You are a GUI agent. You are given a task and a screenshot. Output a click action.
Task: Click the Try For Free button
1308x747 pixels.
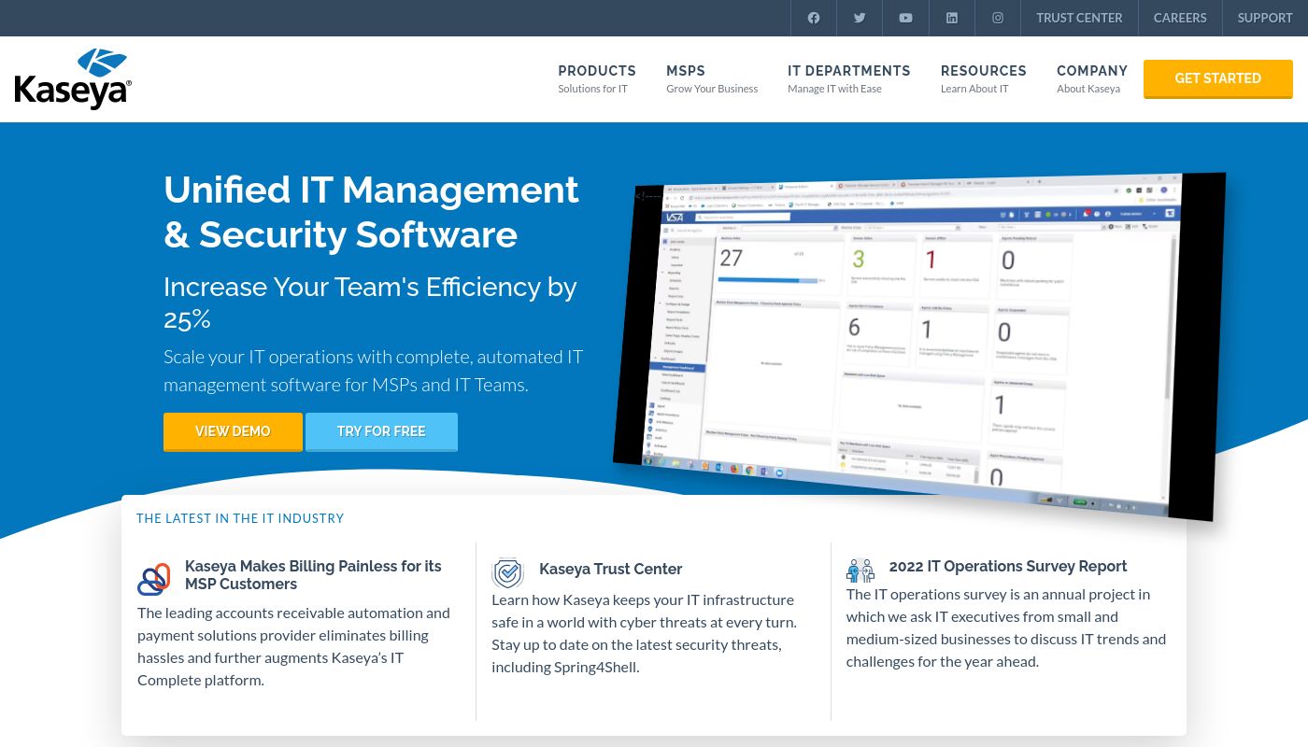pyautogui.click(x=381, y=431)
